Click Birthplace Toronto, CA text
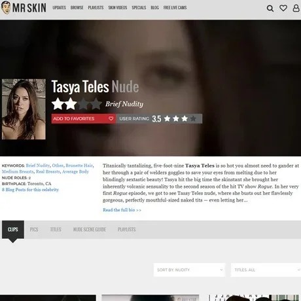The height and width of the screenshot is (301, 301). pyautogui.click(x=26, y=184)
